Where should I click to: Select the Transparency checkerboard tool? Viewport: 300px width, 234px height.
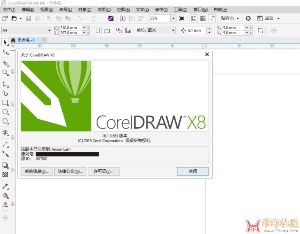pos(5,174)
